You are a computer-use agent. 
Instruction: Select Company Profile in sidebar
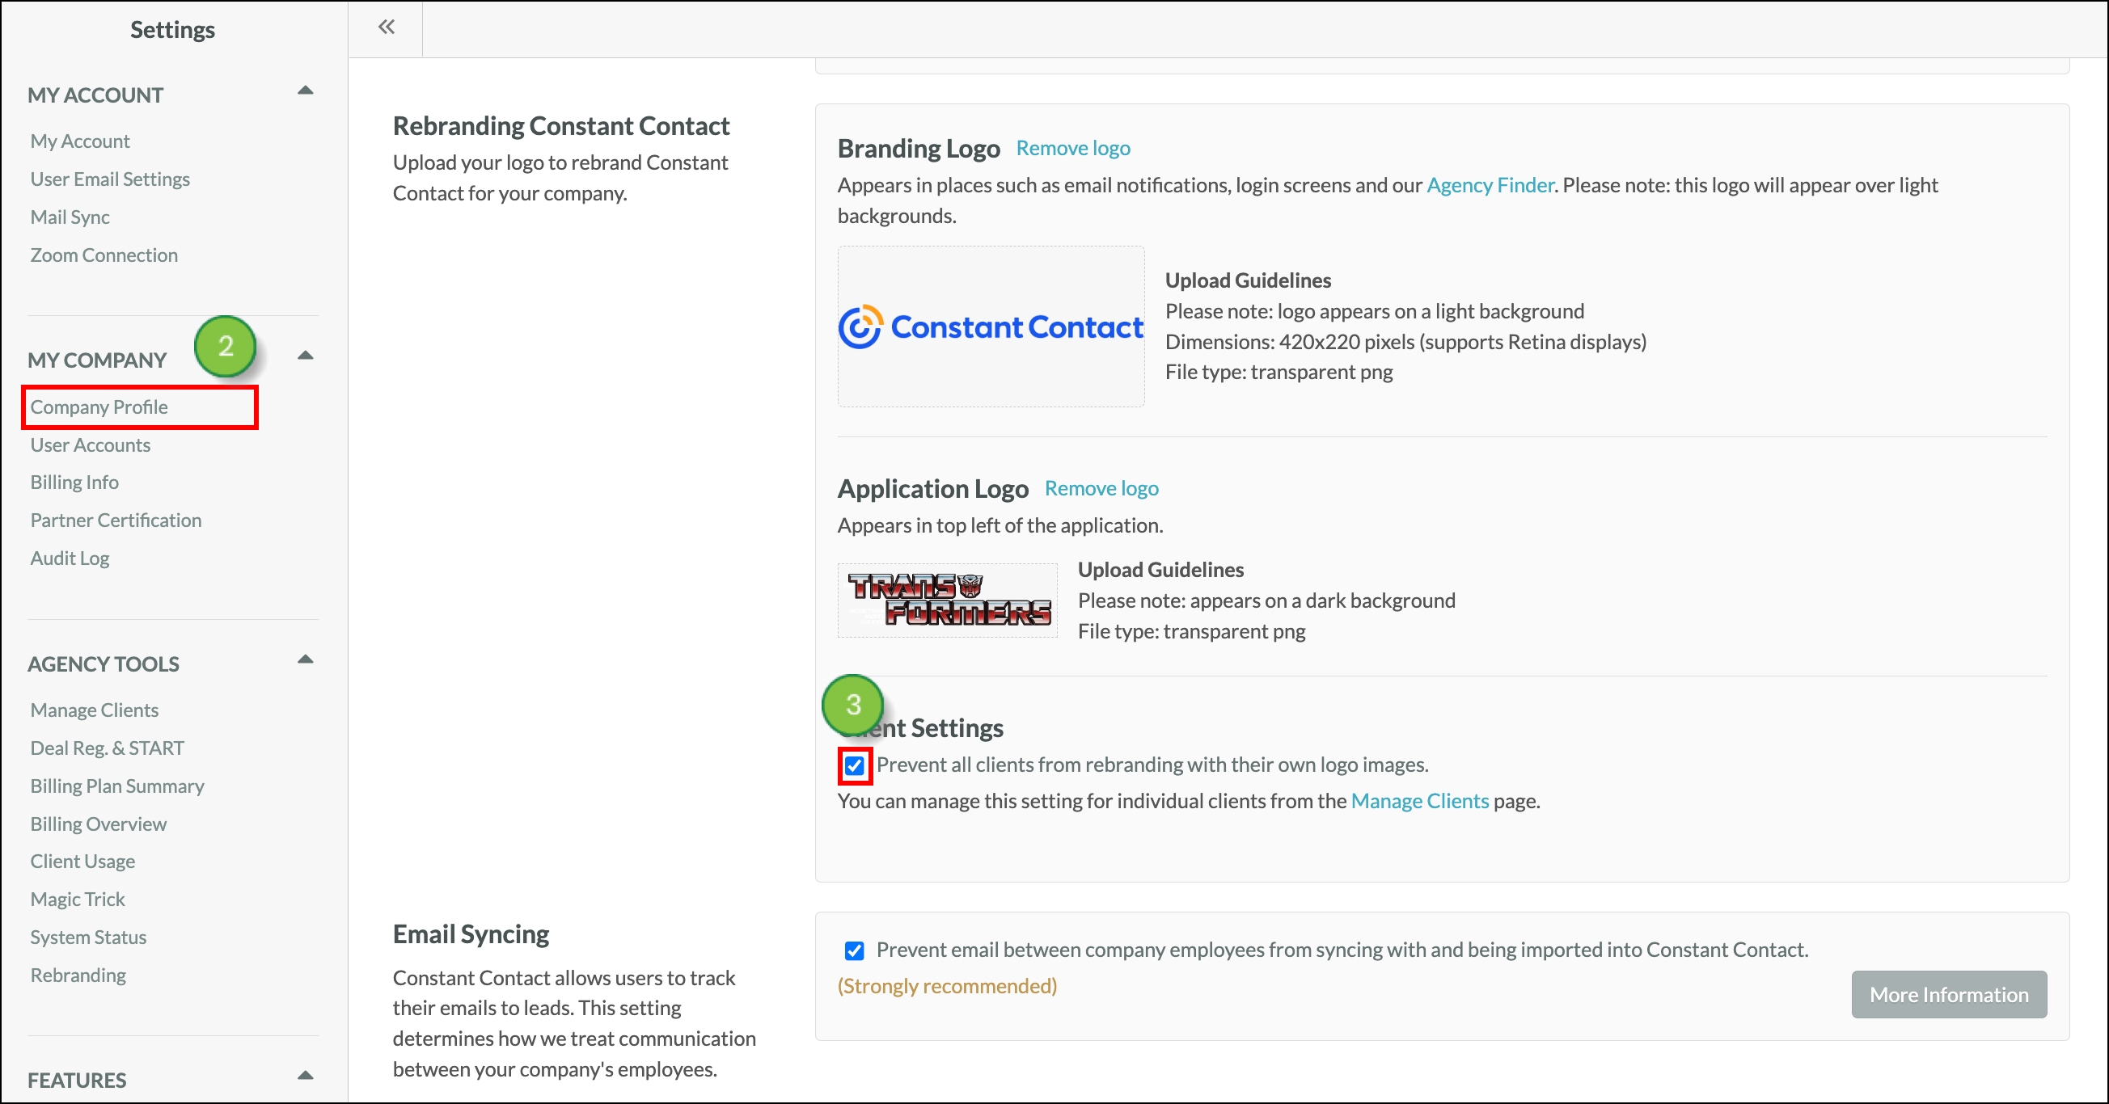pos(99,407)
